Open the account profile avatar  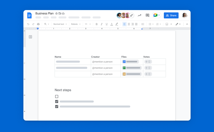point(184,15)
